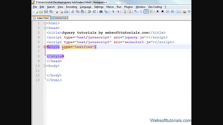This screenshot has height=125, width=223.
Task: Click the Close All documents icon
Action: coord(61,11)
